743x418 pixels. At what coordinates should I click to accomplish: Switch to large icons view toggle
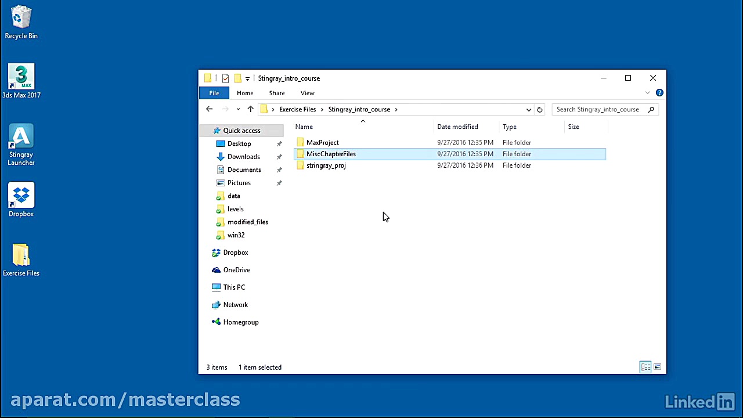click(x=657, y=367)
